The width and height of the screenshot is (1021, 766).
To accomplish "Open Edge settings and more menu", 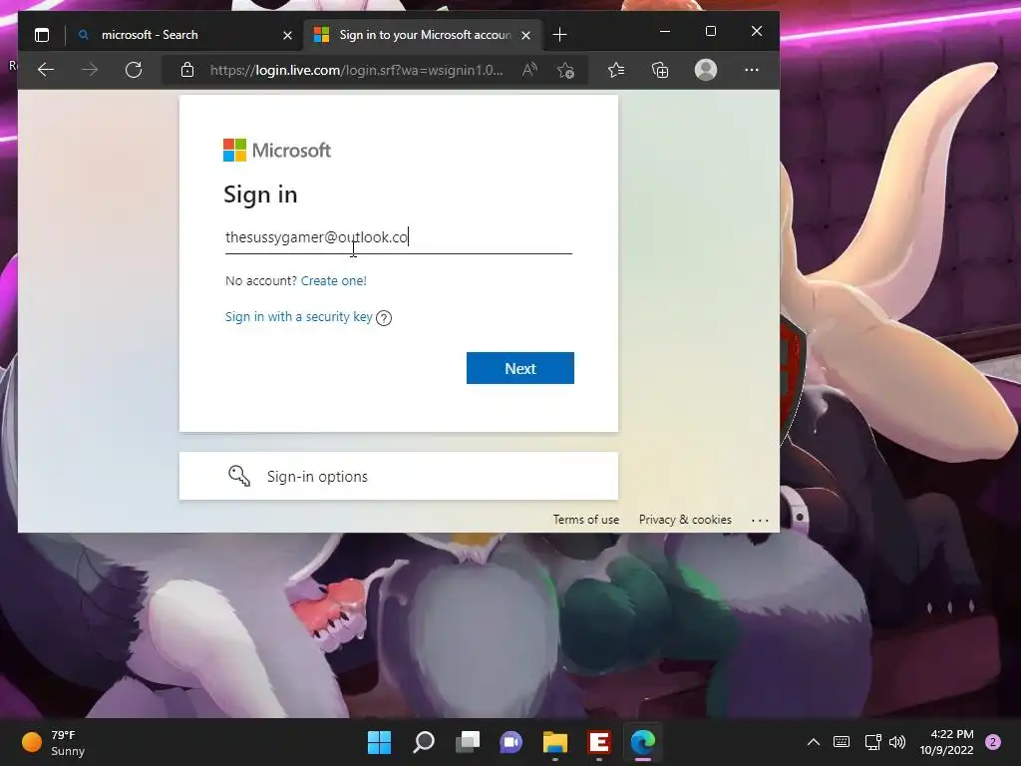I will tap(752, 70).
